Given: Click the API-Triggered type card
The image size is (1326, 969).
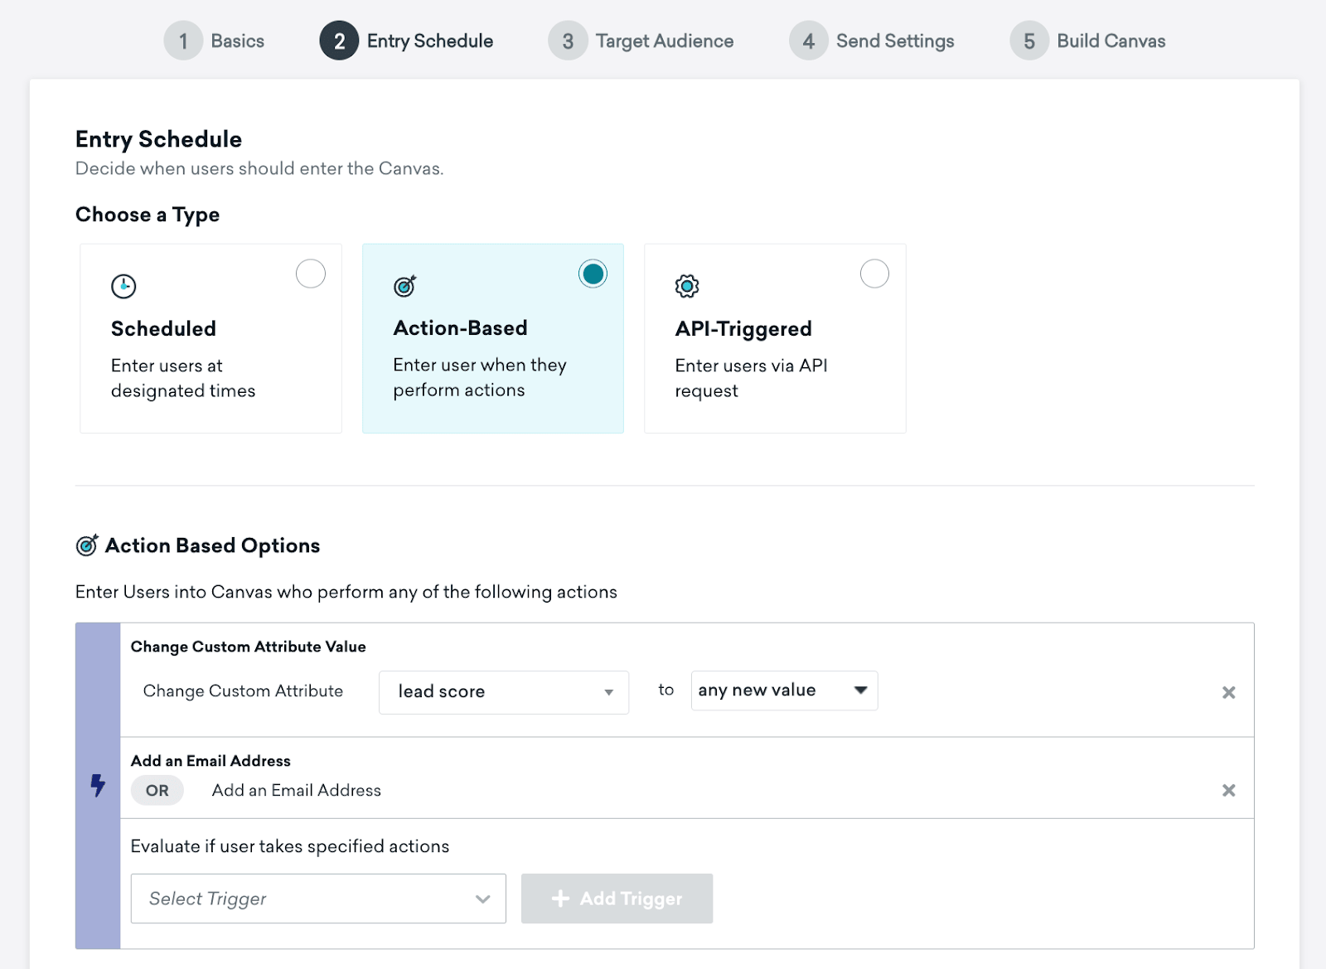Looking at the screenshot, I should (x=775, y=338).
